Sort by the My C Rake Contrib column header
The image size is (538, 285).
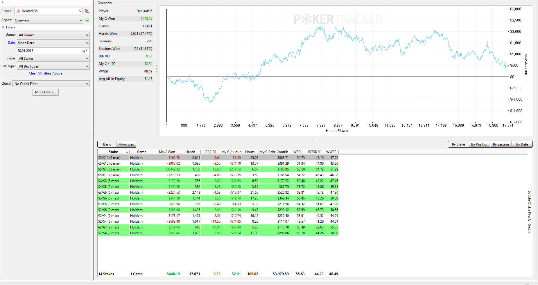click(274, 152)
